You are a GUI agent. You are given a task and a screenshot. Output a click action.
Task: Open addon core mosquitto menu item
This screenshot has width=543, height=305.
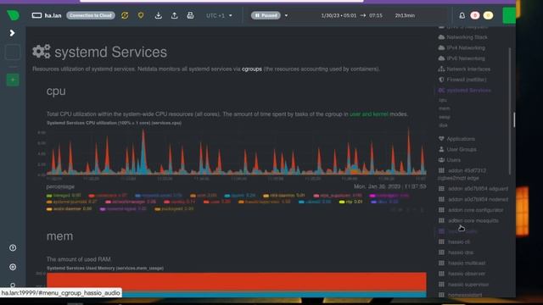(x=468, y=220)
